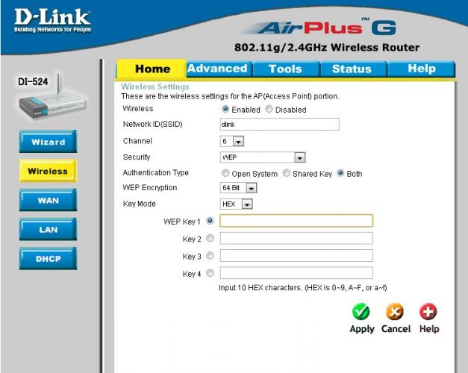The height and width of the screenshot is (373, 468).
Task: Open the DHCP settings button
Action: coord(48,259)
